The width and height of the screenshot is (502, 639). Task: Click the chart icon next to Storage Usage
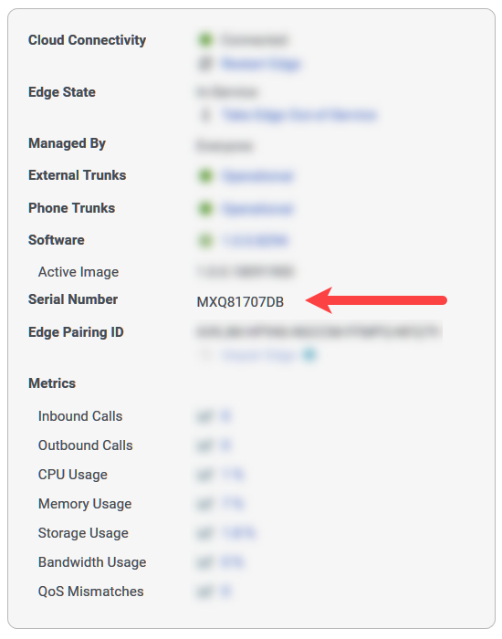click(x=204, y=533)
